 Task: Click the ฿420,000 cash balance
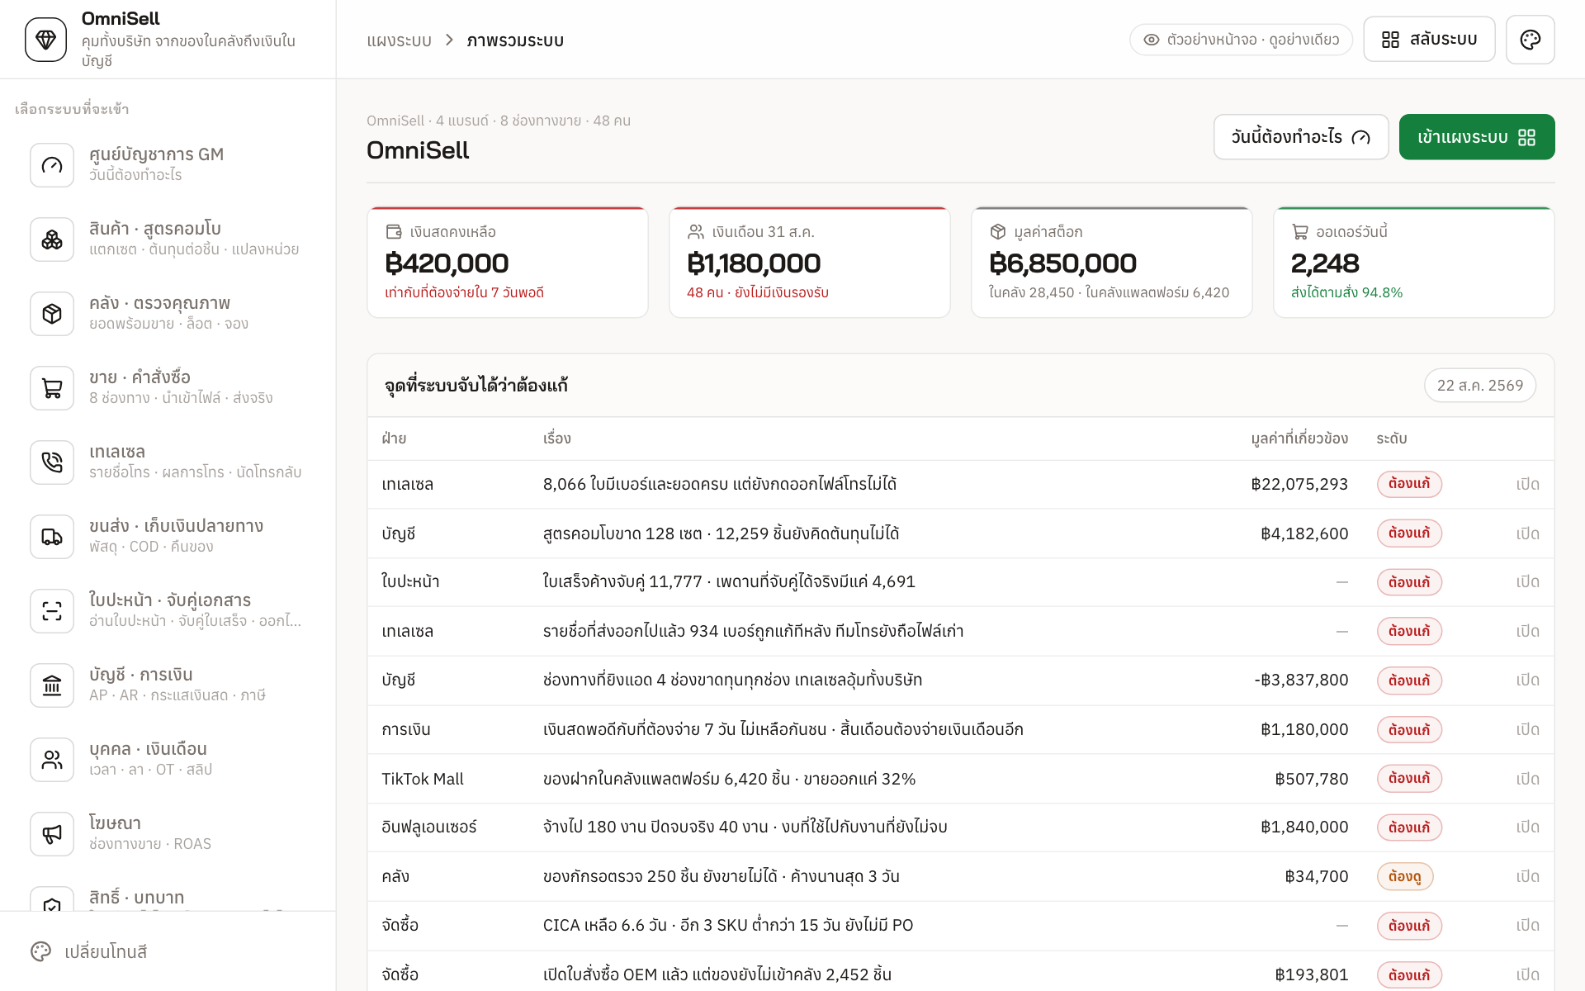447,263
